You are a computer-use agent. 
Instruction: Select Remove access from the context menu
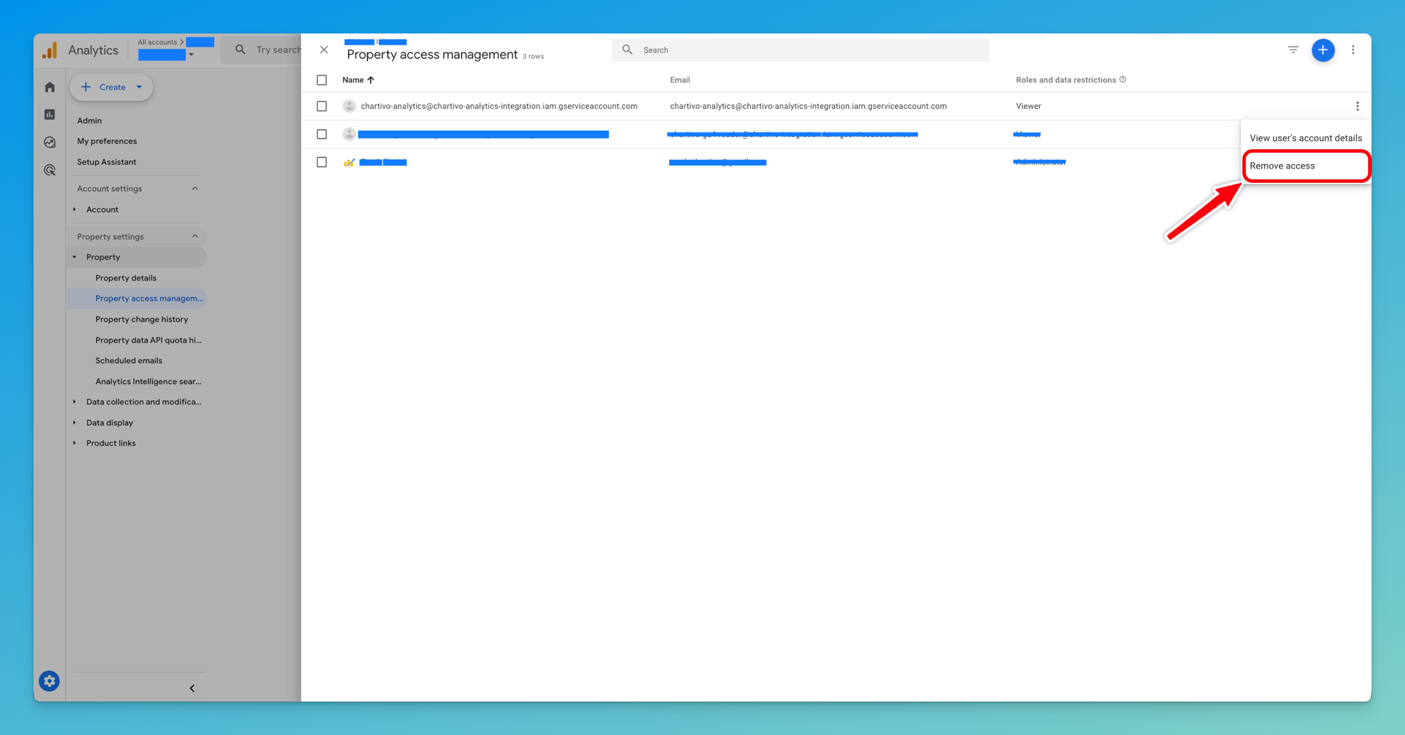(1283, 165)
